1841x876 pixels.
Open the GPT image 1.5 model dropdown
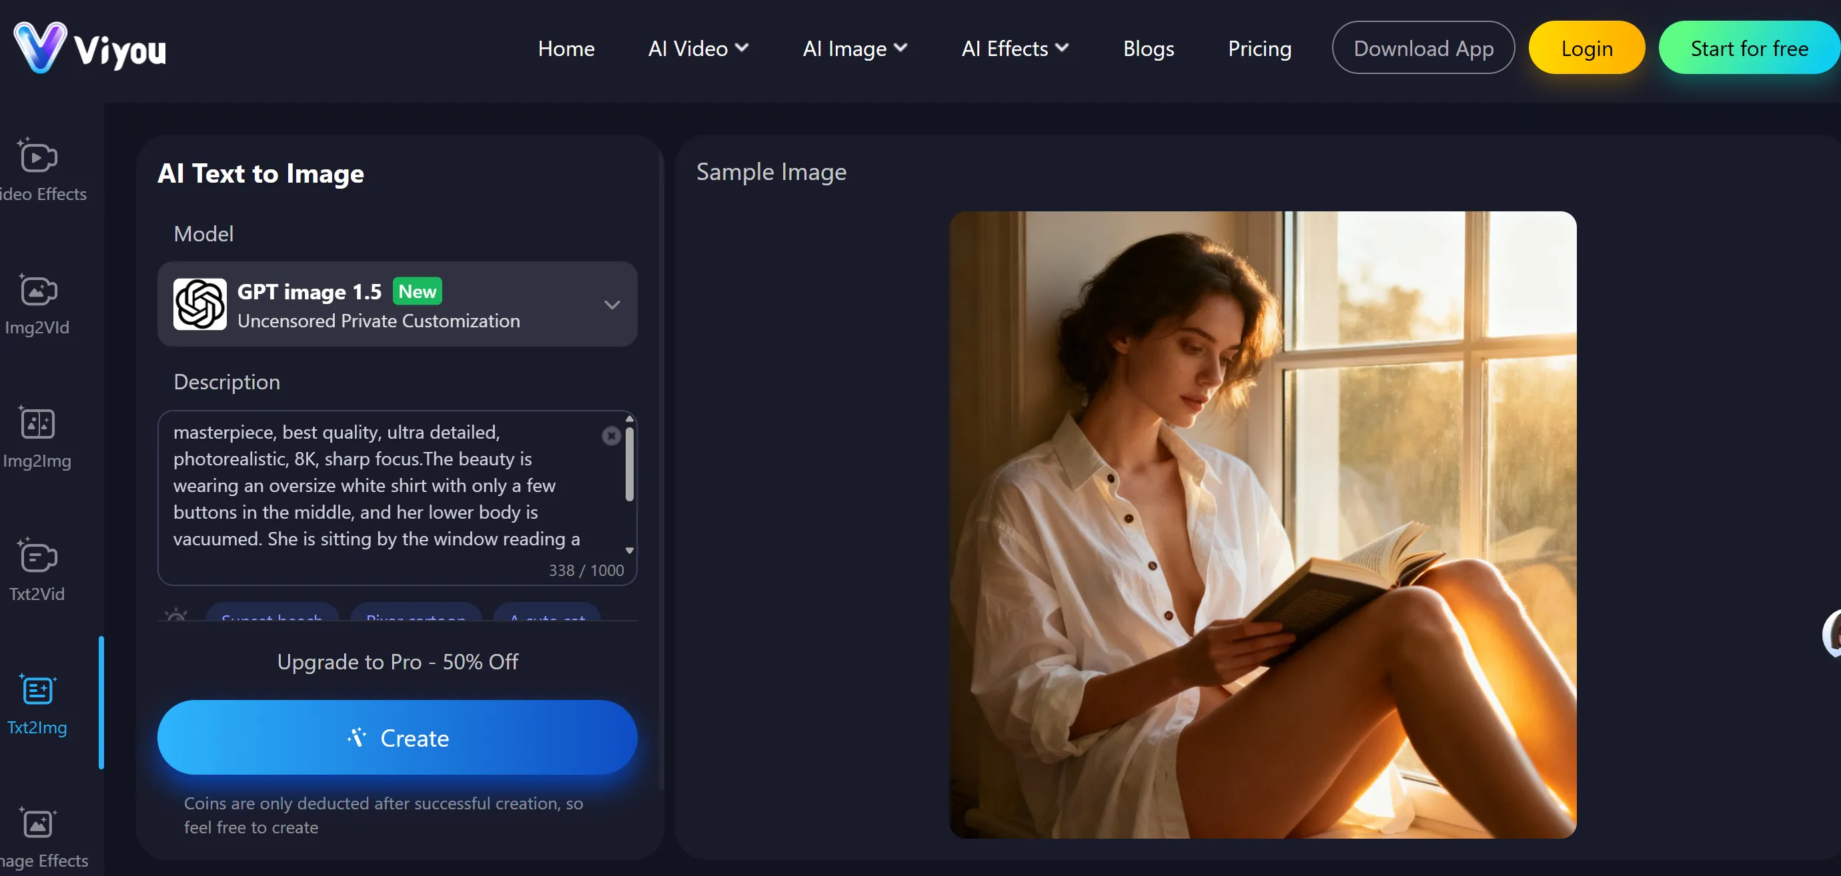[x=611, y=305]
